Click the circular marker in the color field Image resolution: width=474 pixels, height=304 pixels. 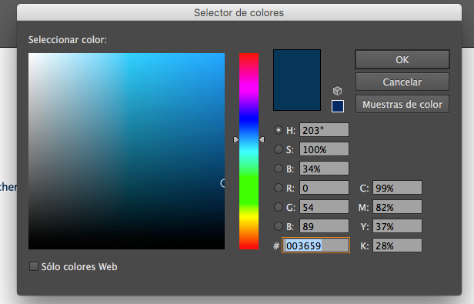pyautogui.click(x=223, y=183)
